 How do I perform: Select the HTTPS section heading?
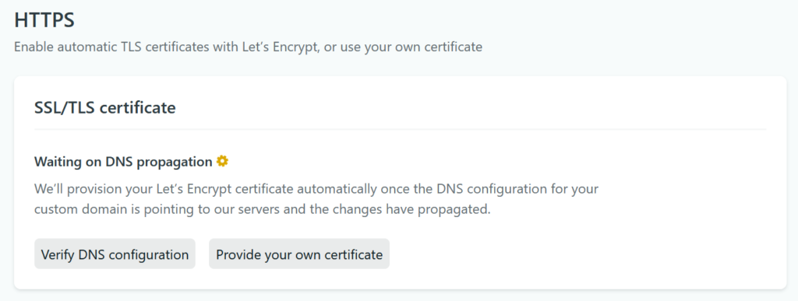click(44, 20)
